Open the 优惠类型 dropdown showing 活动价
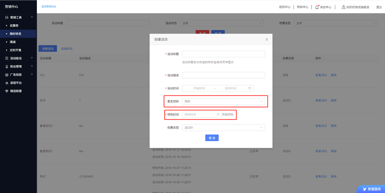 point(223,128)
